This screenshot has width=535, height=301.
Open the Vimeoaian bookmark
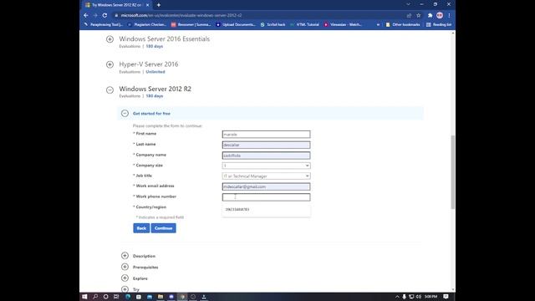click(344, 24)
